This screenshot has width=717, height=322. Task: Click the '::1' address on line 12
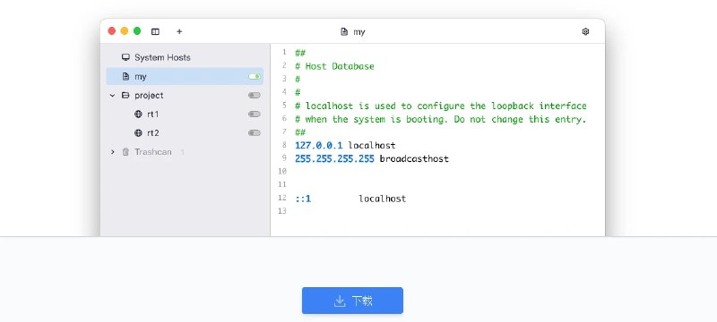(303, 199)
